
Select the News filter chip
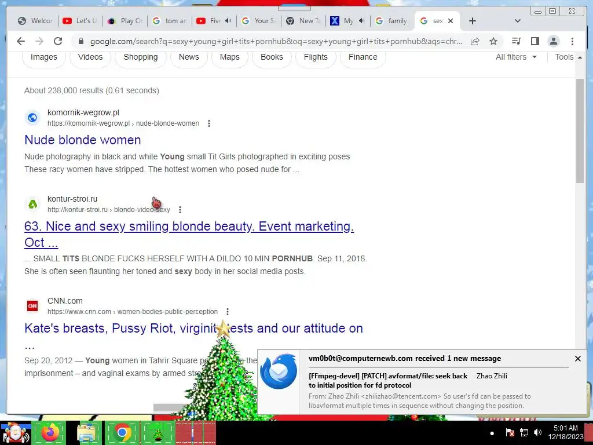click(x=189, y=57)
